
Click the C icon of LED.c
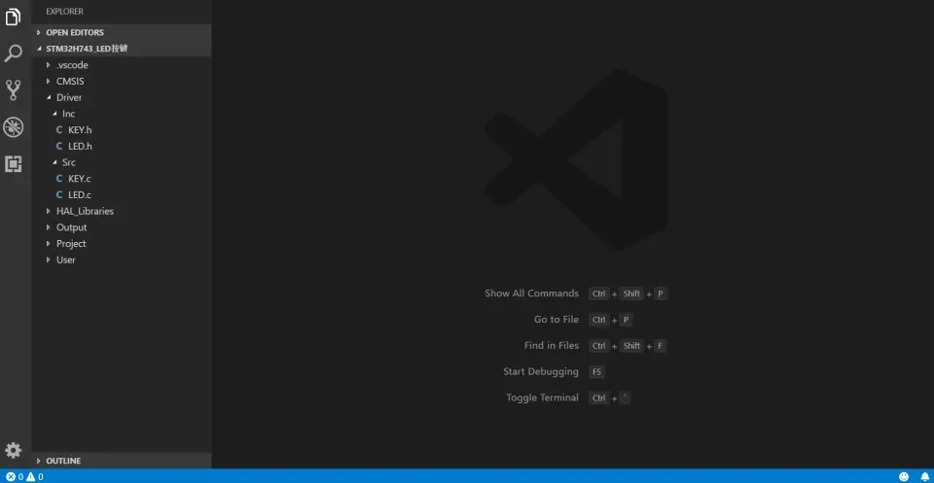[59, 194]
